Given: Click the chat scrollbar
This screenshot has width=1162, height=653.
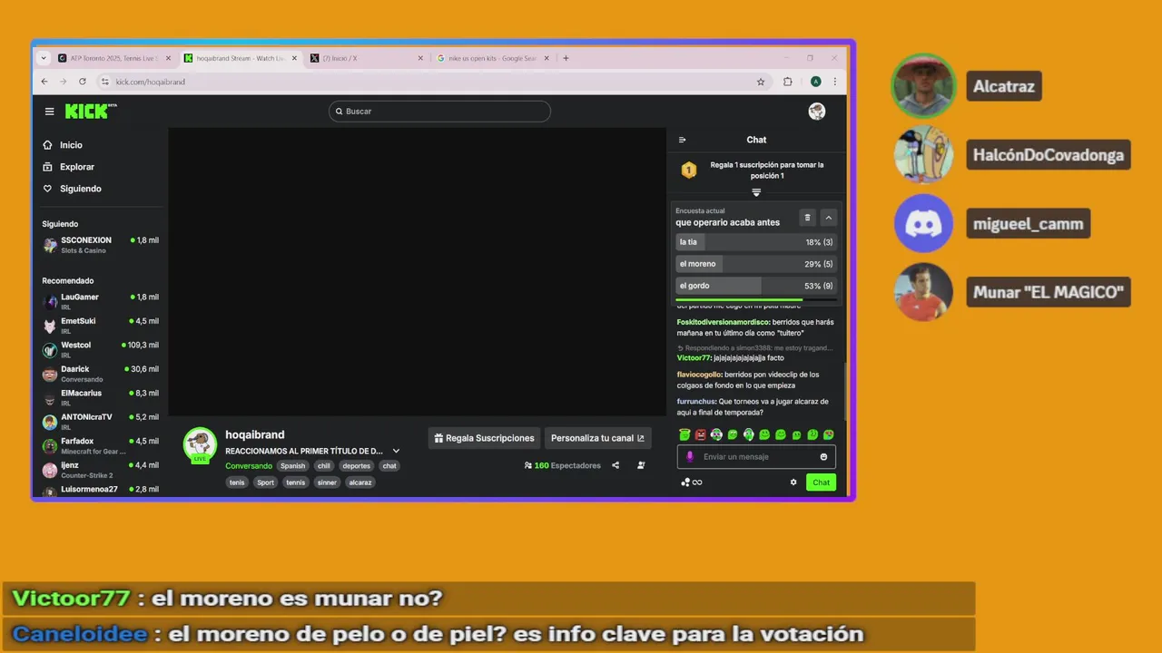Looking at the screenshot, I should pos(845,392).
